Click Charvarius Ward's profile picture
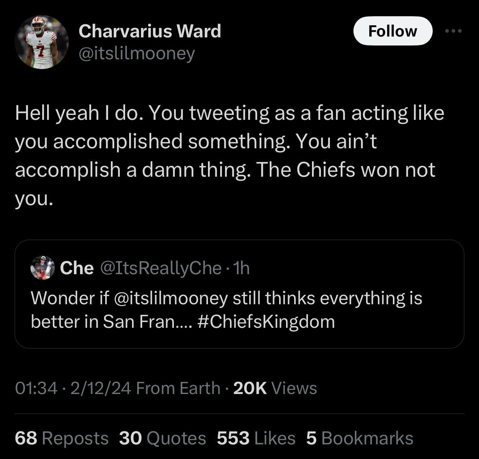The width and height of the screenshot is (479, 459). (x=41, y=41)
